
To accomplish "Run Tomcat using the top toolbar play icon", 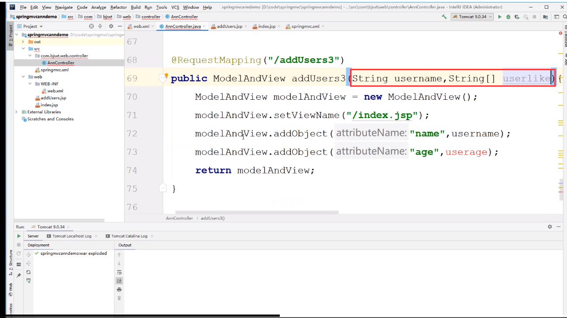I will tap(500, 17).
